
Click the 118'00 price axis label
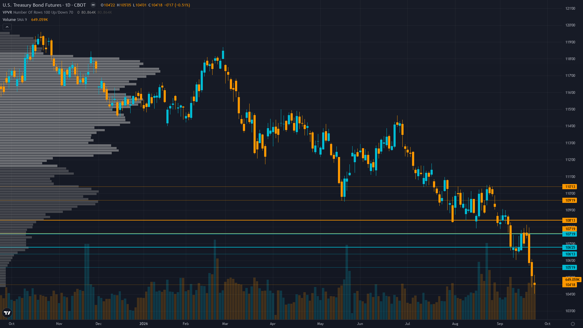point(570,59)
